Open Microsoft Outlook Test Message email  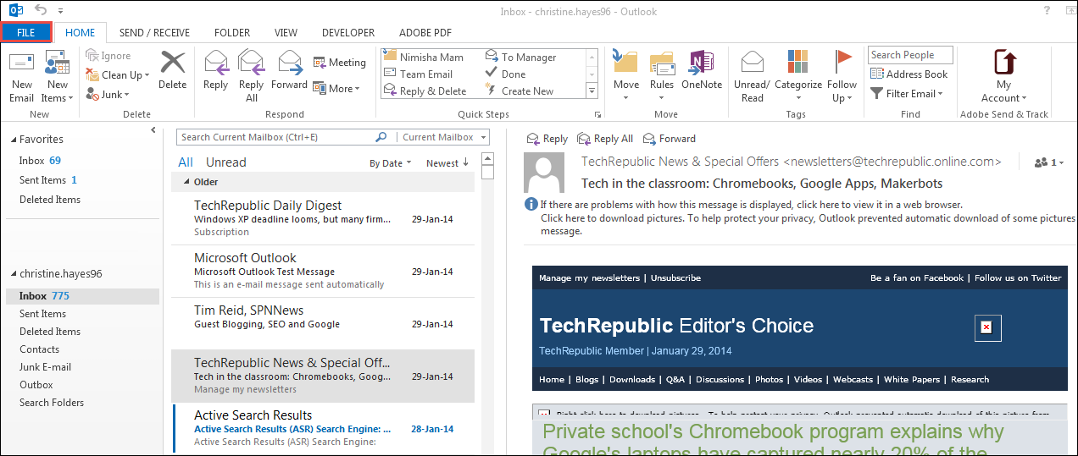(323, 271)
